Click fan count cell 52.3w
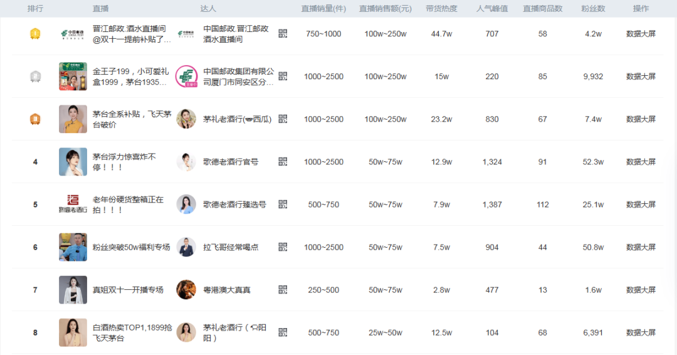Viewport: 677px width, 355px height. [x=593, y=162]
